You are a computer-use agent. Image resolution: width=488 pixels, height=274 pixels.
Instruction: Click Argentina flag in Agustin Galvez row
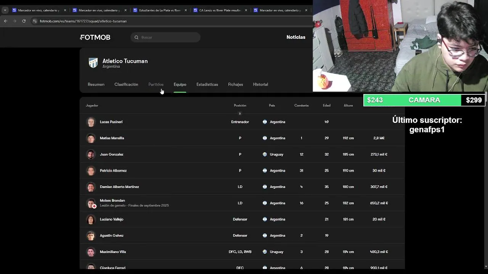point(265,236)
